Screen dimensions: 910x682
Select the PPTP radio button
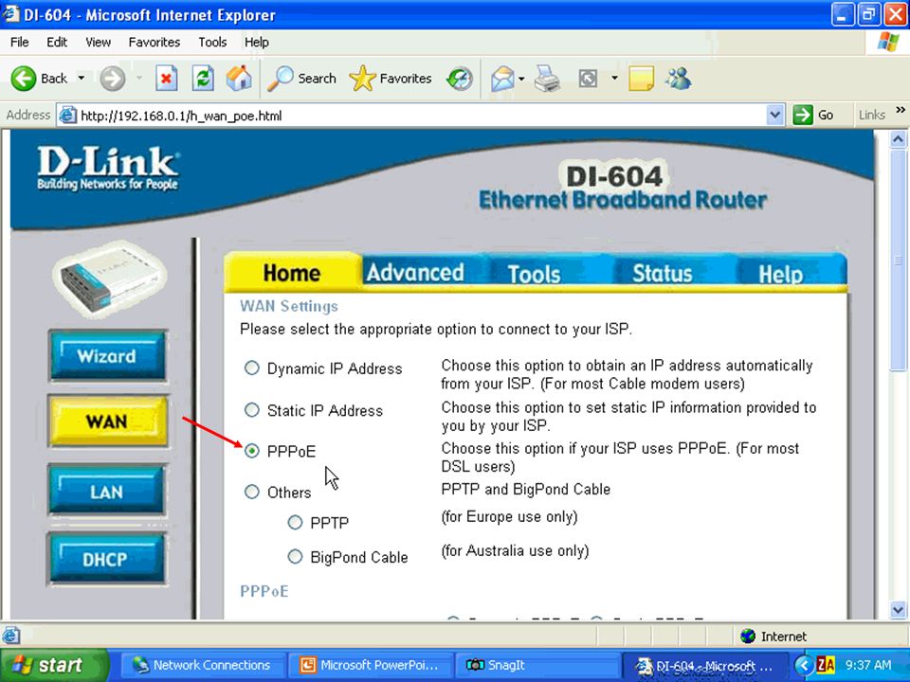[295, 523]
